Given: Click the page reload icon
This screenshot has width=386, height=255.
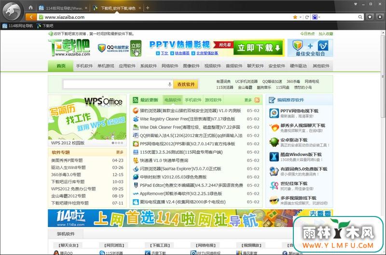Looking at the screenshot, I should pyautogui.click(x=307, y=17).
